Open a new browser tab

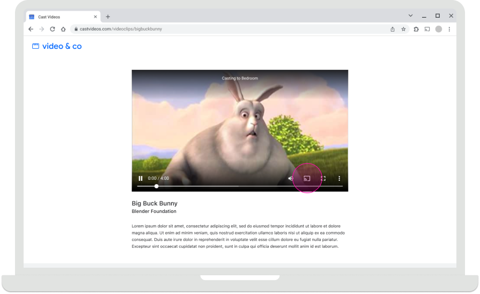click(108, 17)
